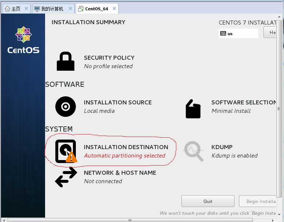
Task: Close the 我的计算机 tab
Action: pyautogui.click(x=70, y=8)
